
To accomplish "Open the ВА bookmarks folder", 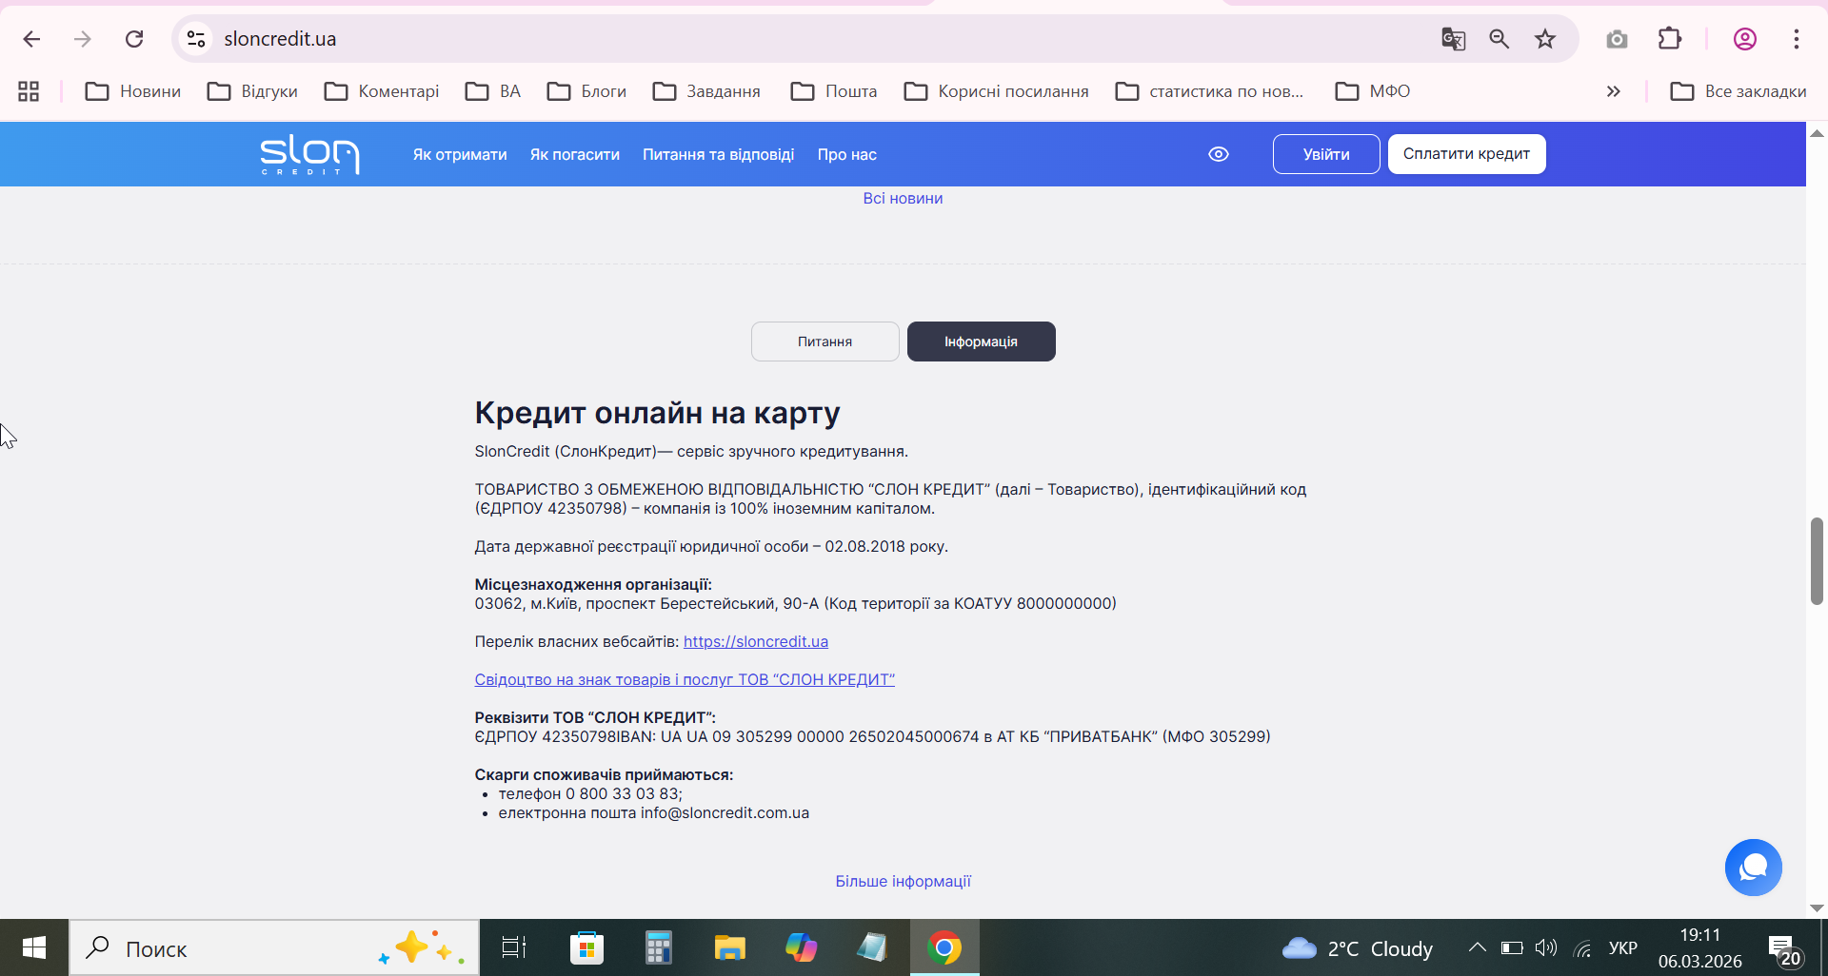I will pos(493,91).
